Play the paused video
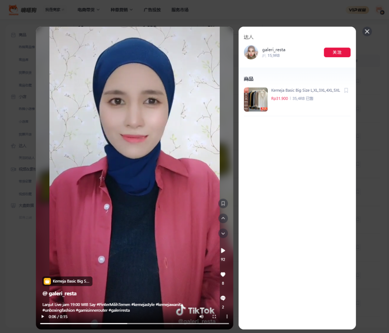 [x=43, y=316]
